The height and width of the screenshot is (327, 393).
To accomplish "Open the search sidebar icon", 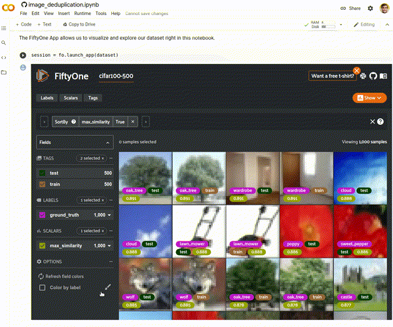I will (x=4, y=43).
